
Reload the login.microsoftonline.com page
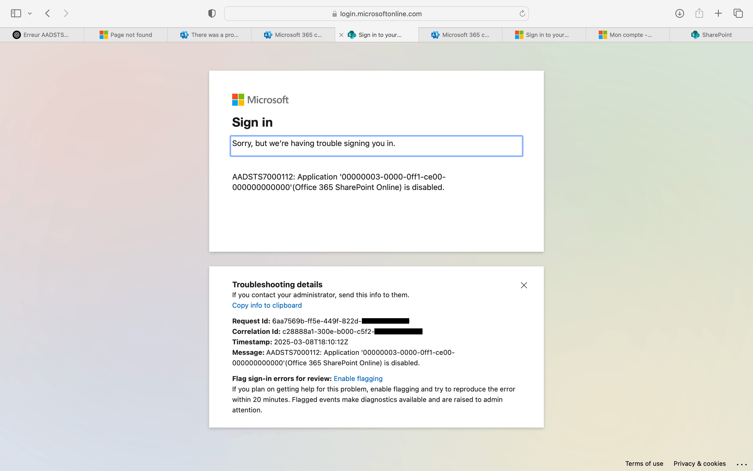(x=522, y=13)
